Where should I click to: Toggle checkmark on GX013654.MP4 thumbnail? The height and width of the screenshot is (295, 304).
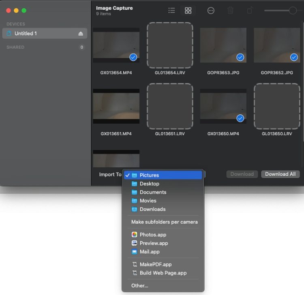133,58
